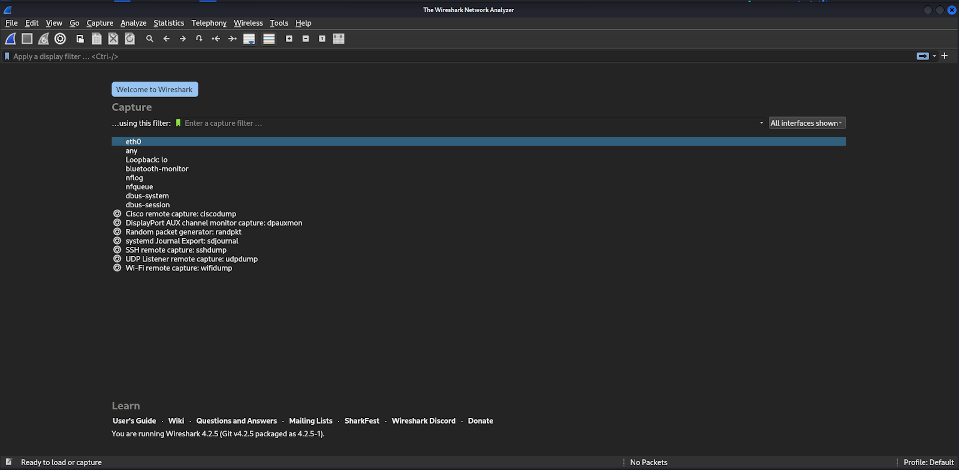
Task: Open the Capture menu
Action: (99, 23)
